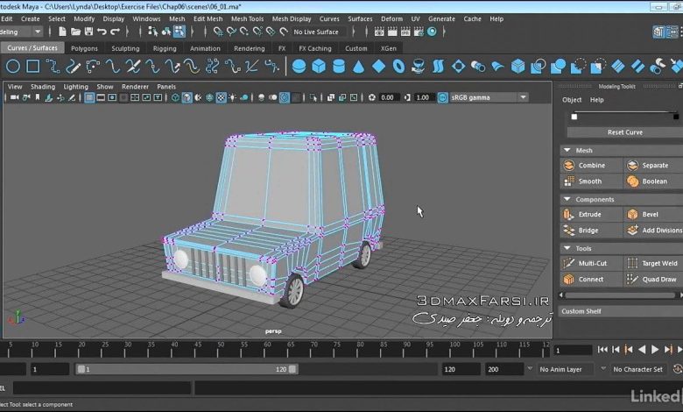Click the Multi-Cut tool icon
This screenshot has height=412, width=683.
[569, 263]
